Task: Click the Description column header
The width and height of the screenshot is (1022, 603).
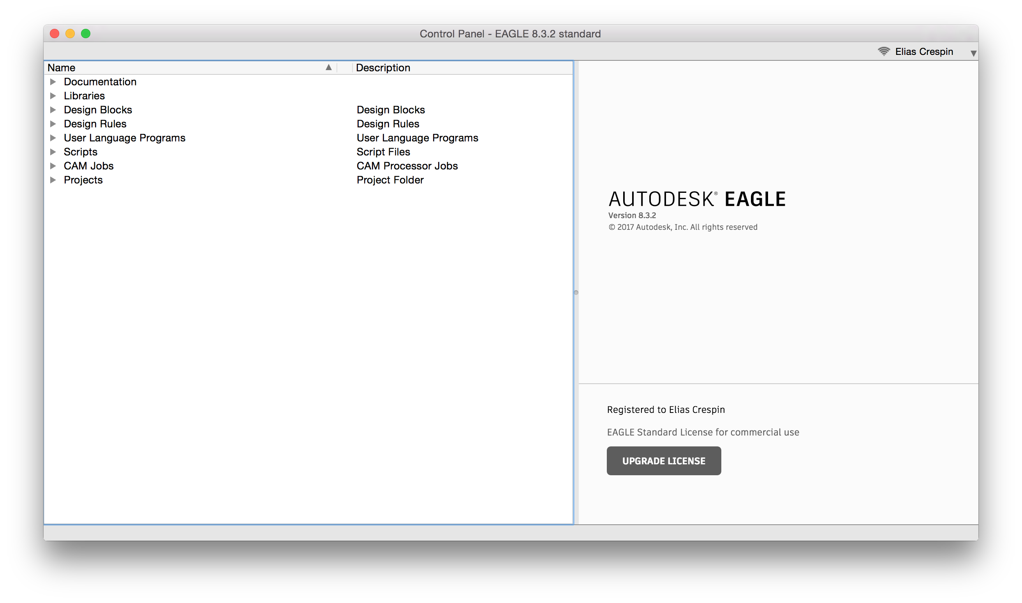Action: pyautogui.click(x=382, y=67)
